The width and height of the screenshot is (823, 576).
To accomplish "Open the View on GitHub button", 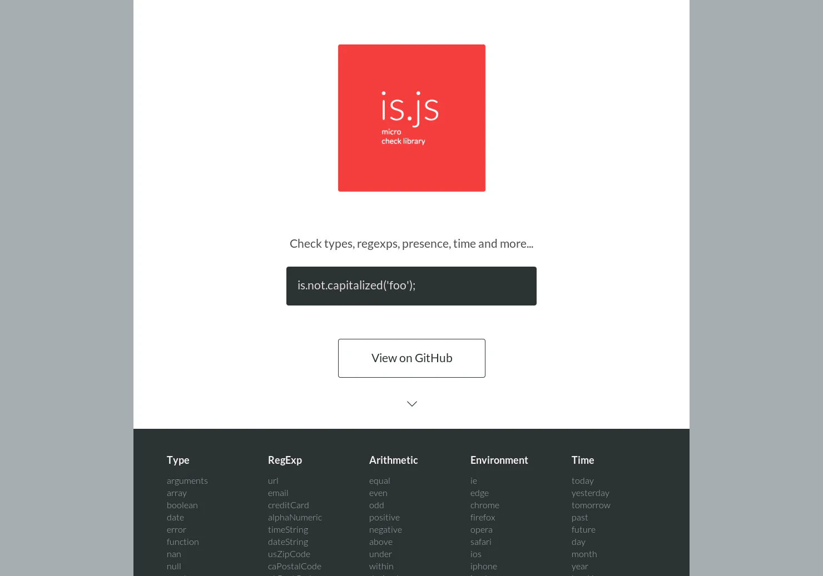I will click(x=411, y=358).
